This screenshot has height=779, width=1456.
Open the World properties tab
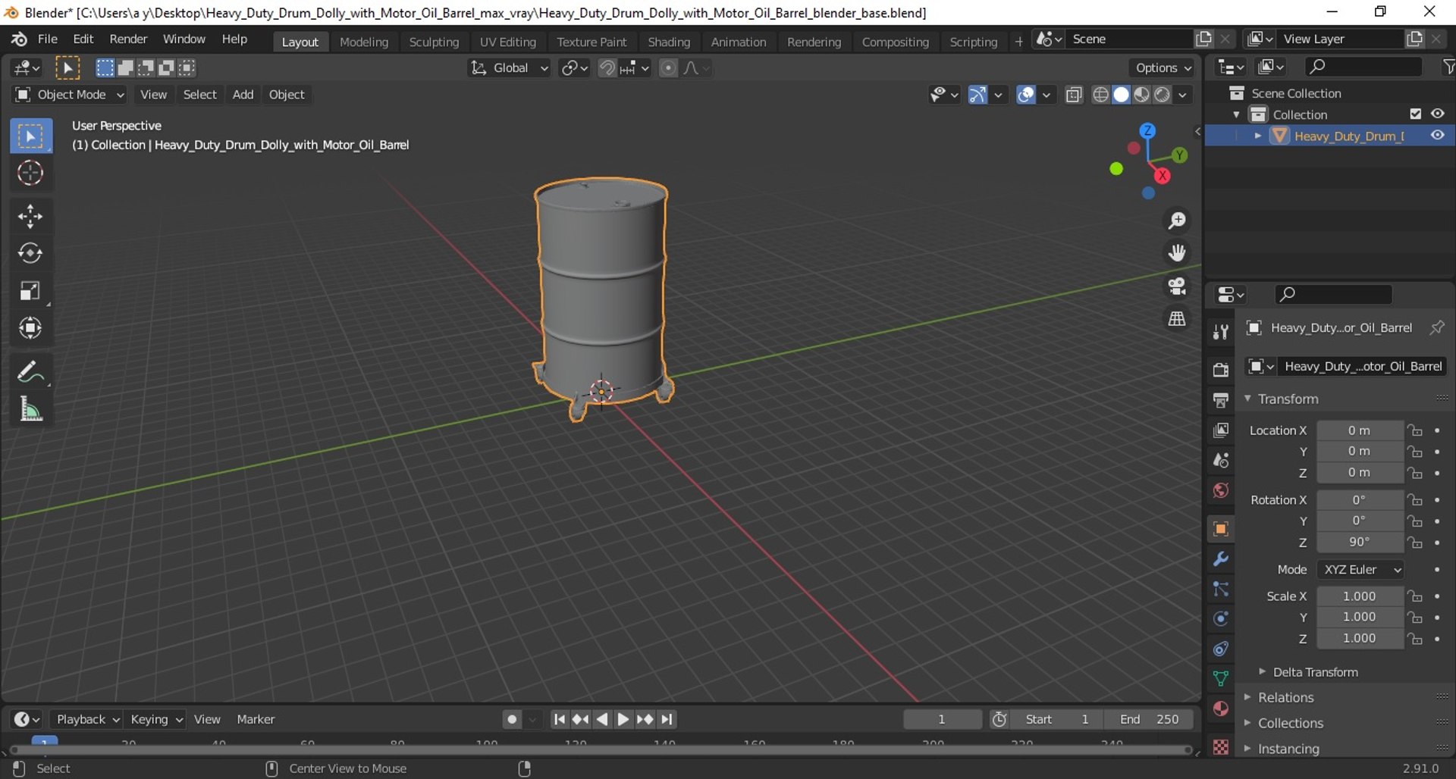1220,490
